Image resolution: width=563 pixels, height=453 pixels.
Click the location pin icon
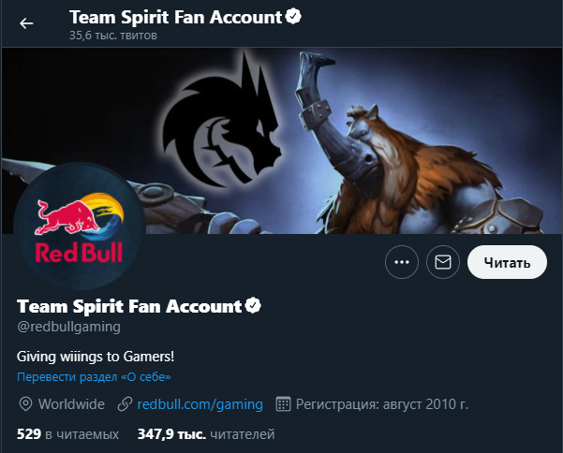pos(26,404)
